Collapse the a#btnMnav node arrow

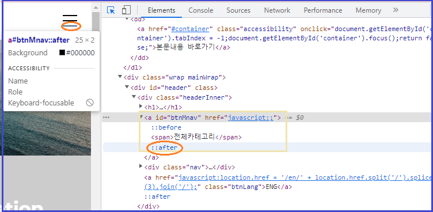142,116
